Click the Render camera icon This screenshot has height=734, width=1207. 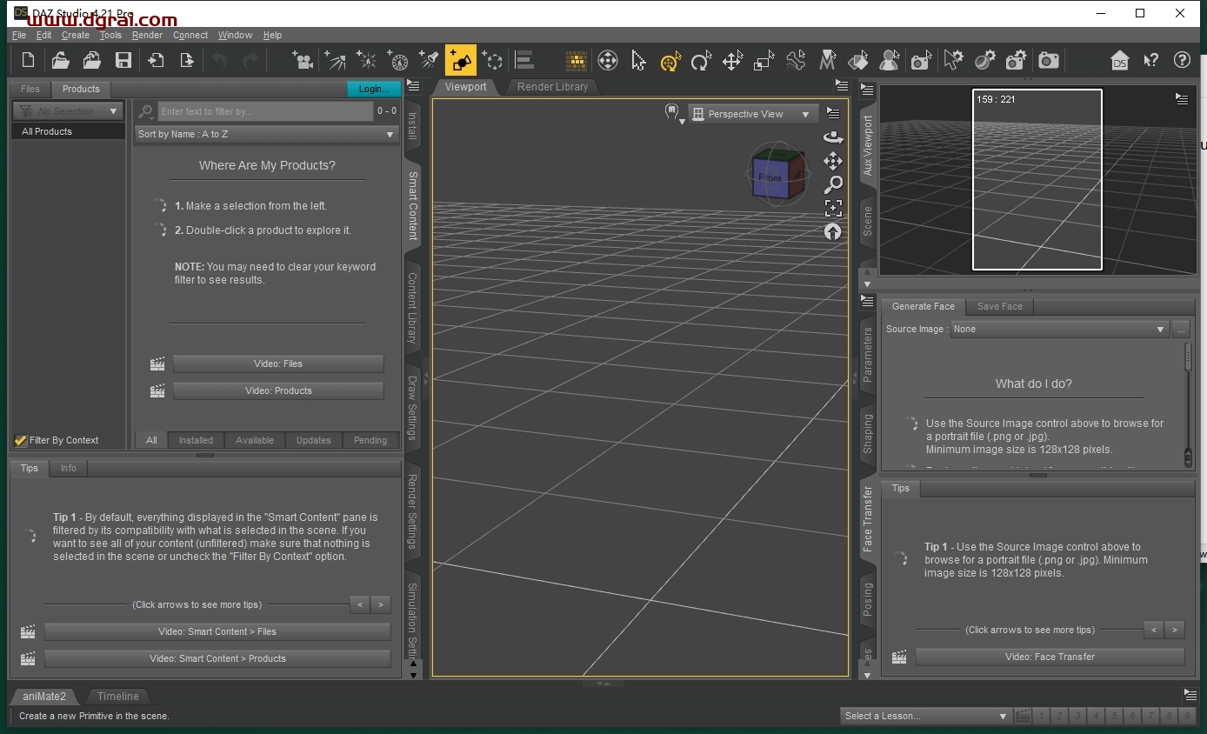[x=1050, y=60]
